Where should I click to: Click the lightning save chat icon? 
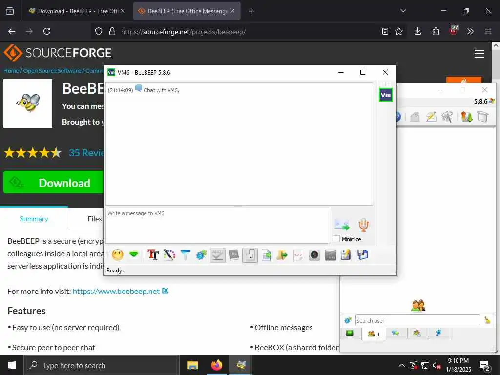pos(346,255)
